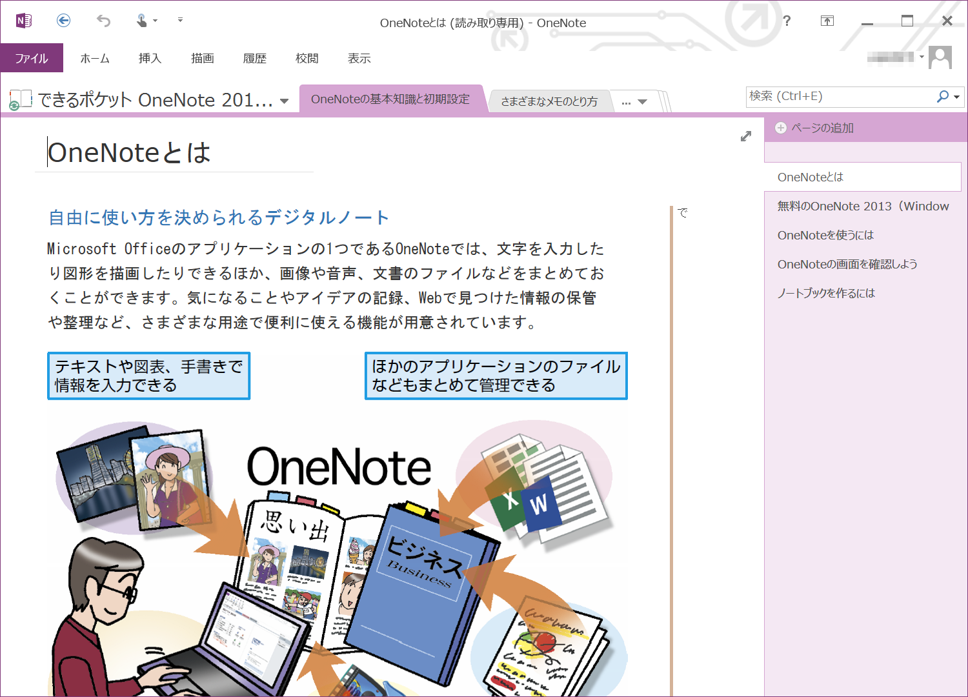Click the user profile avatar
The width and height of the screenshot is (968, 697).
(940, 57)
